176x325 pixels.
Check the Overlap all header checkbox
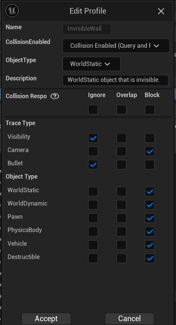(121, 110)
